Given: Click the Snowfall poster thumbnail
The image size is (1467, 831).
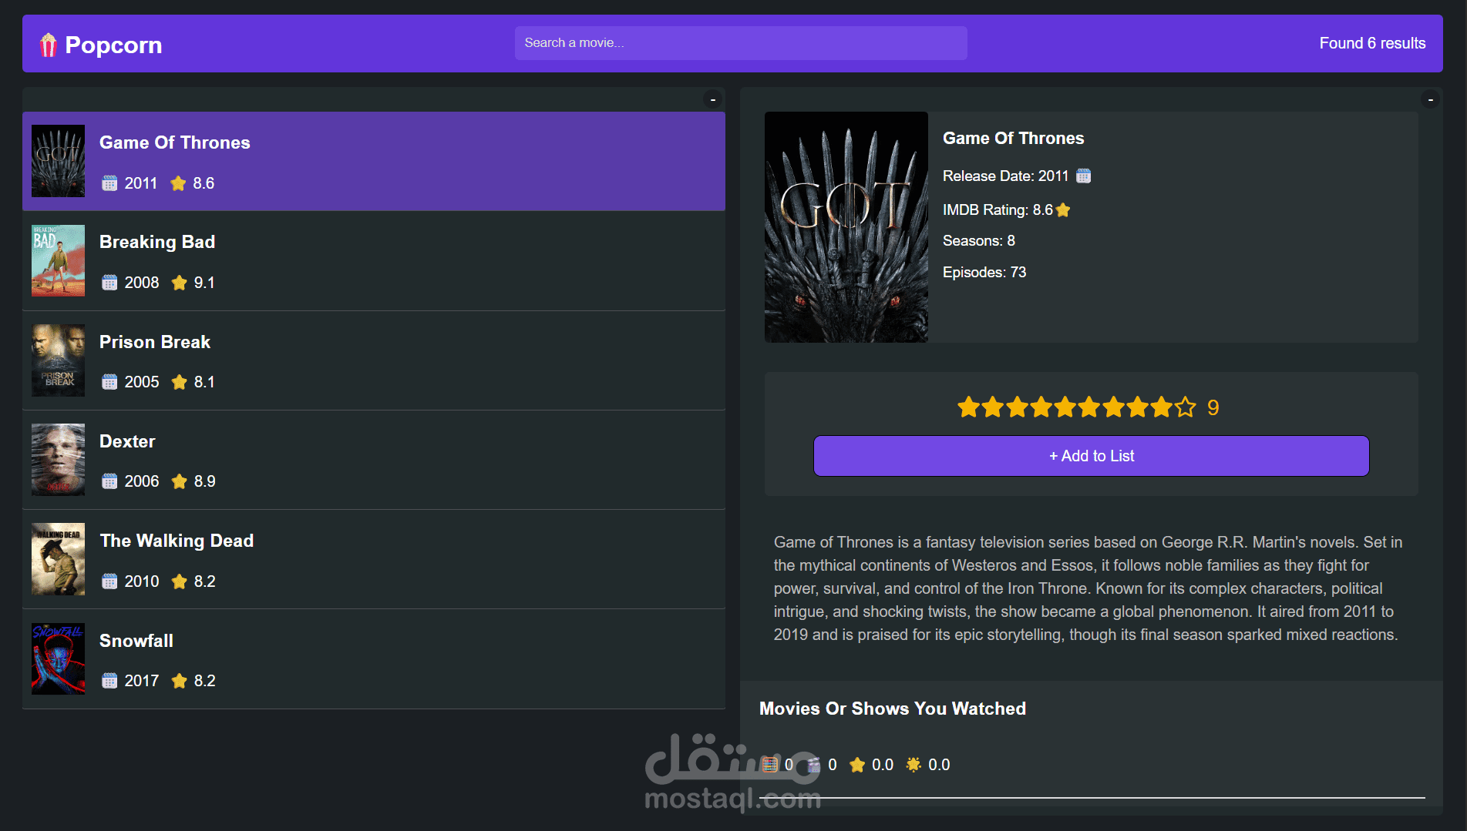Looking at the screenshot, I should click(x=59, y=658).
